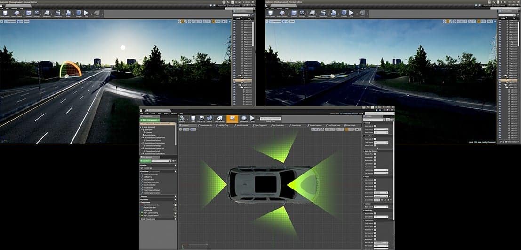Expand the Actor Tick advanced options arrow
The image size is (521, 250).
[378, 148]
